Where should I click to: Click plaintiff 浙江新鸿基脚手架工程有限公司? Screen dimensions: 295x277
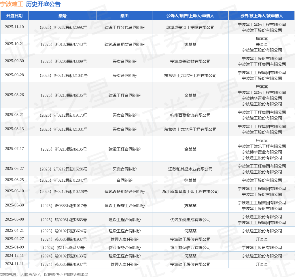(x=190, y=191)
